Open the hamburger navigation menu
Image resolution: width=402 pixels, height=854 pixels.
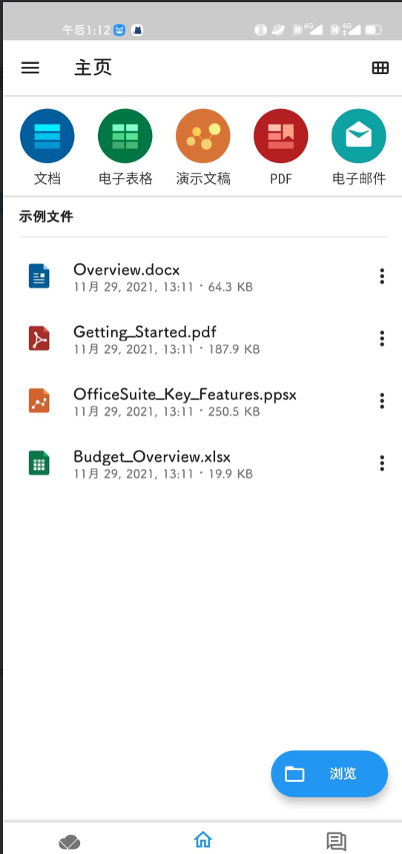click(x=30, y=67)
